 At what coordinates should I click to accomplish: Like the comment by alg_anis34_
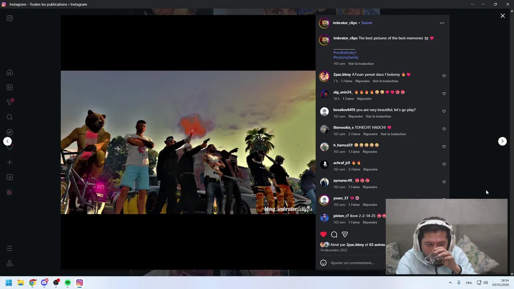coord(444,94)
